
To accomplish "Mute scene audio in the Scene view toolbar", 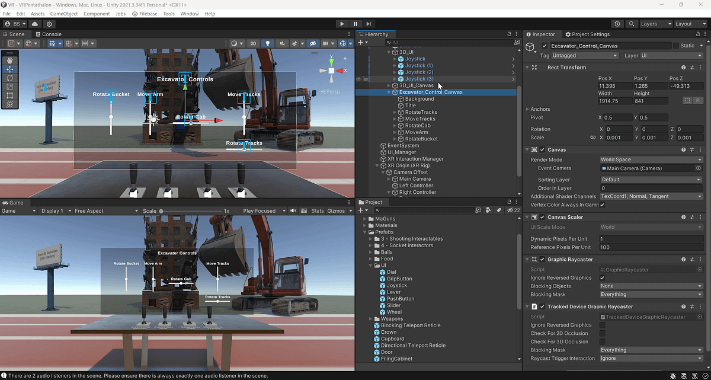I will click(283, 43).
